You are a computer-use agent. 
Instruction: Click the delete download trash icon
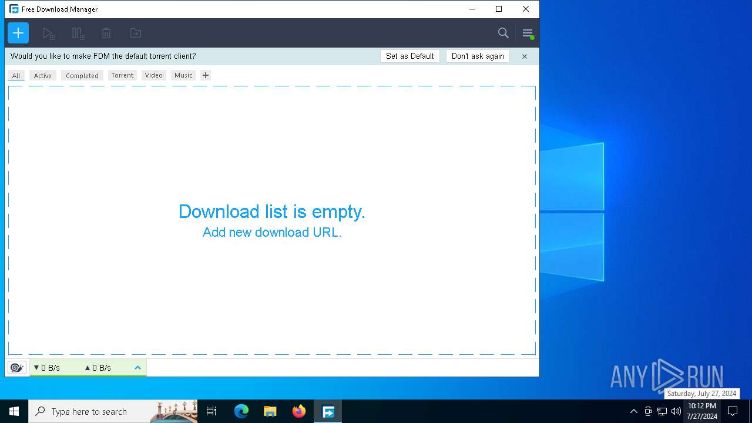click(106, 33)
